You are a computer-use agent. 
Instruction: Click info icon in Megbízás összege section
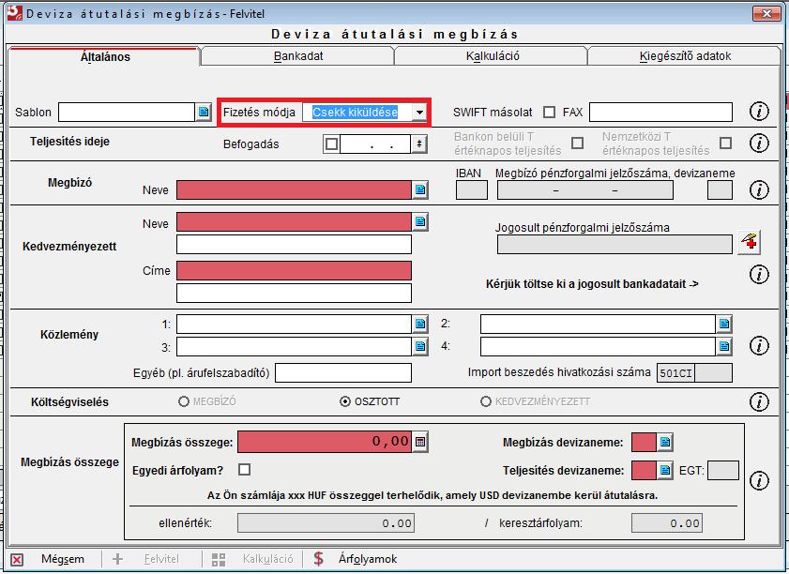(x=759, y=481)
